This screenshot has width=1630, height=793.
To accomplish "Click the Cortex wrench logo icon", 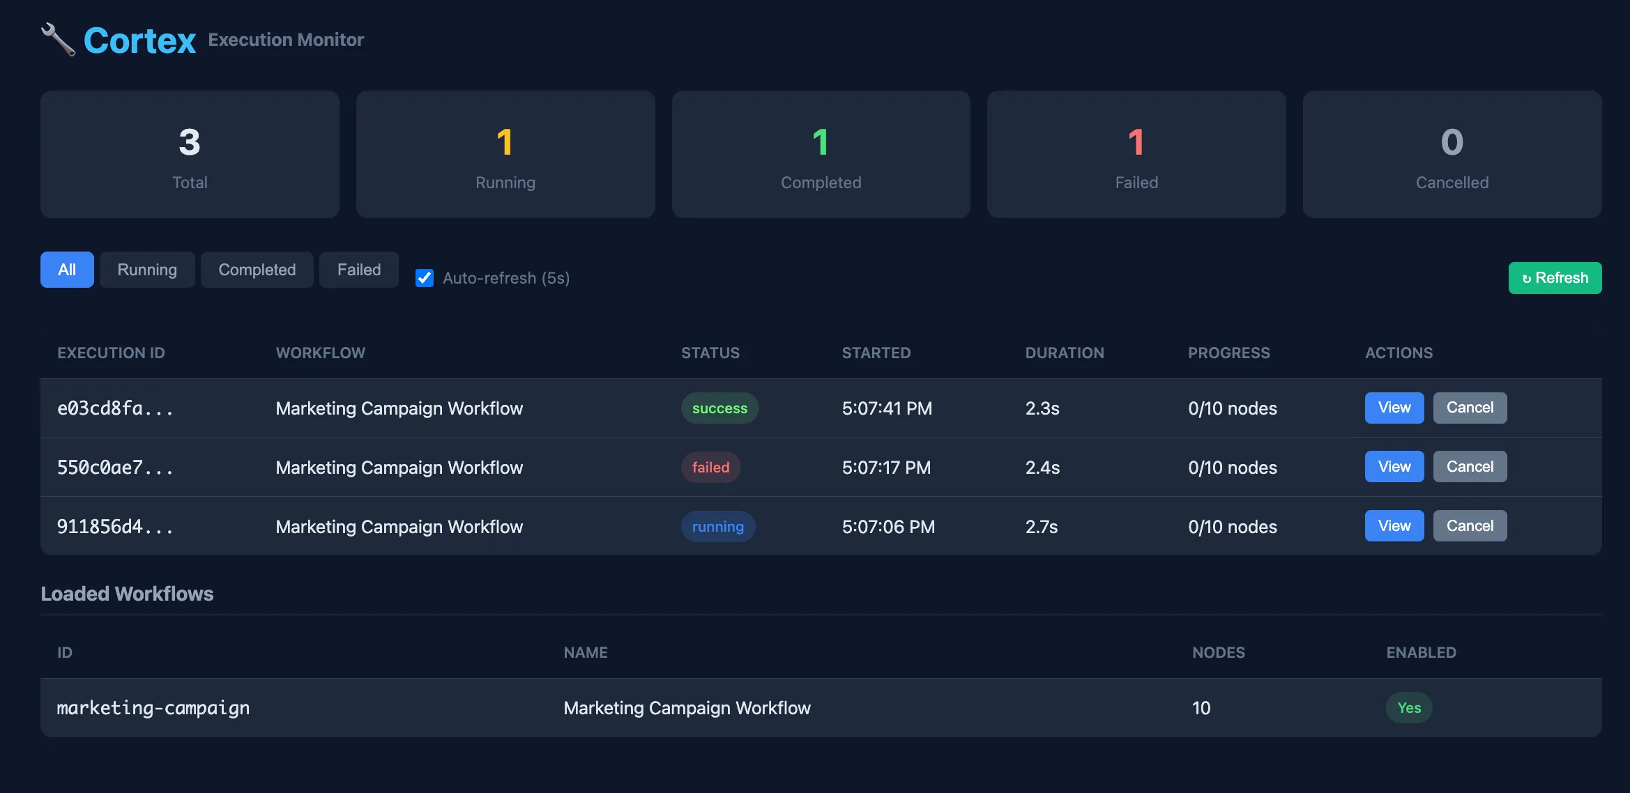I will [x=58, y=40].
